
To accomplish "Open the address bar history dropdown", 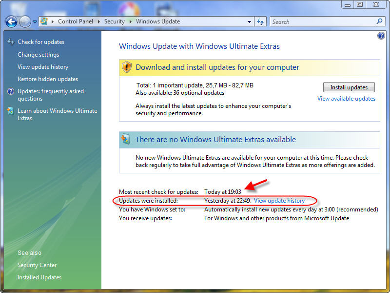I will (249, 21).
